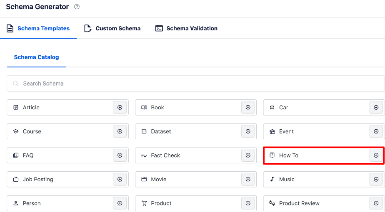The width and height of the screenshot is (385, 212).
Task: Click the Product Review icon
Action: [x=272, y=203]
